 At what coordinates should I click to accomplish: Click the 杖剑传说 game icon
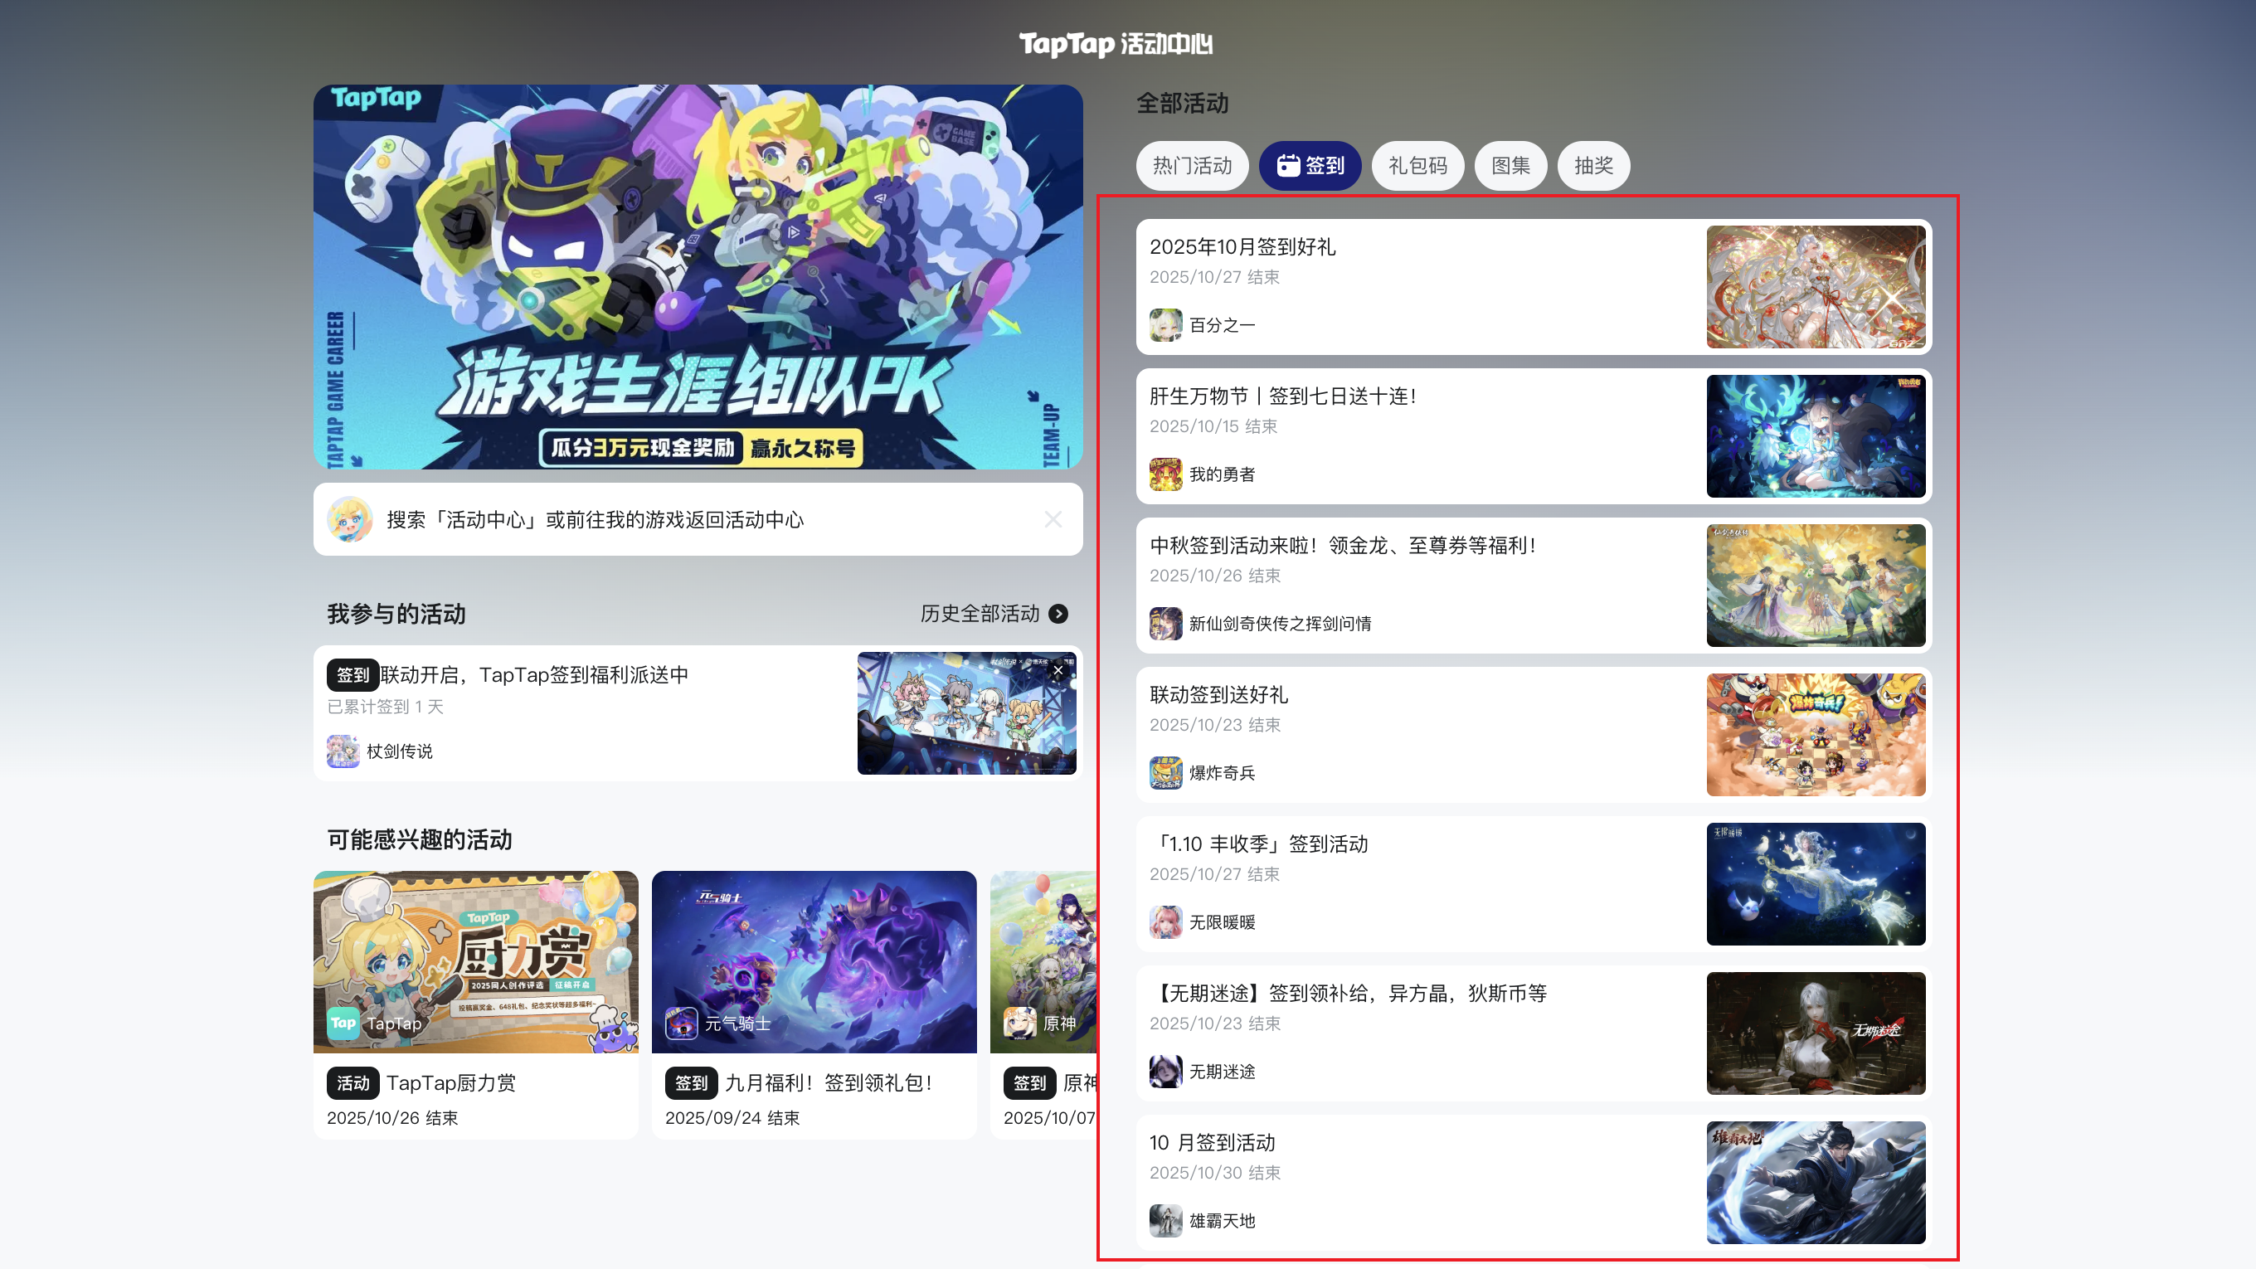pyautogui.click(x=343, y=751)
